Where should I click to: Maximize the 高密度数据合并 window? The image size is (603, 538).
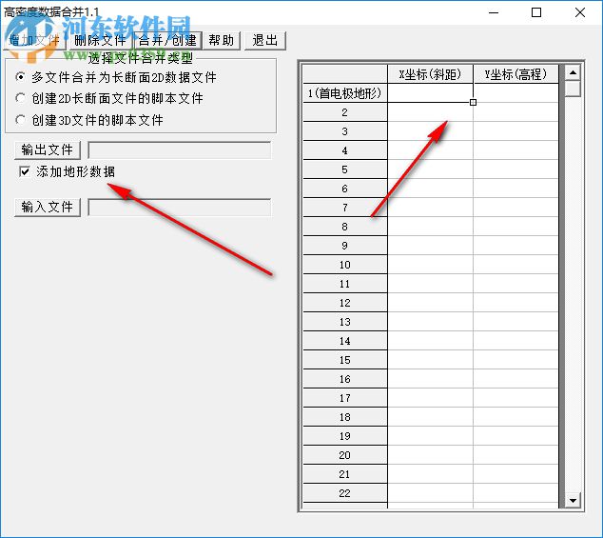pos(536,12)
